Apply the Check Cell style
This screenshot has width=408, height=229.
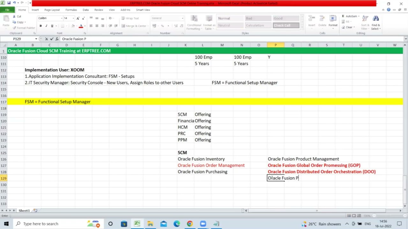pyautogui.click(x=286, y=25)
